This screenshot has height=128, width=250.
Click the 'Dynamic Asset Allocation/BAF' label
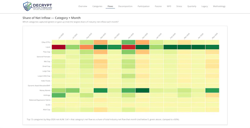tap(39, 86)
